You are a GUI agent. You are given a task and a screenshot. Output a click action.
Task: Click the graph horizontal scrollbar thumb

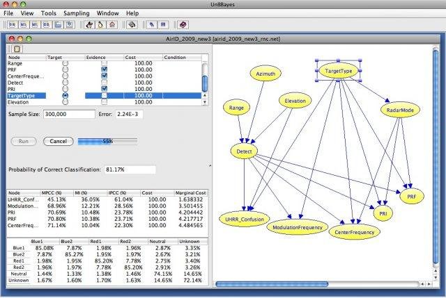272,284
